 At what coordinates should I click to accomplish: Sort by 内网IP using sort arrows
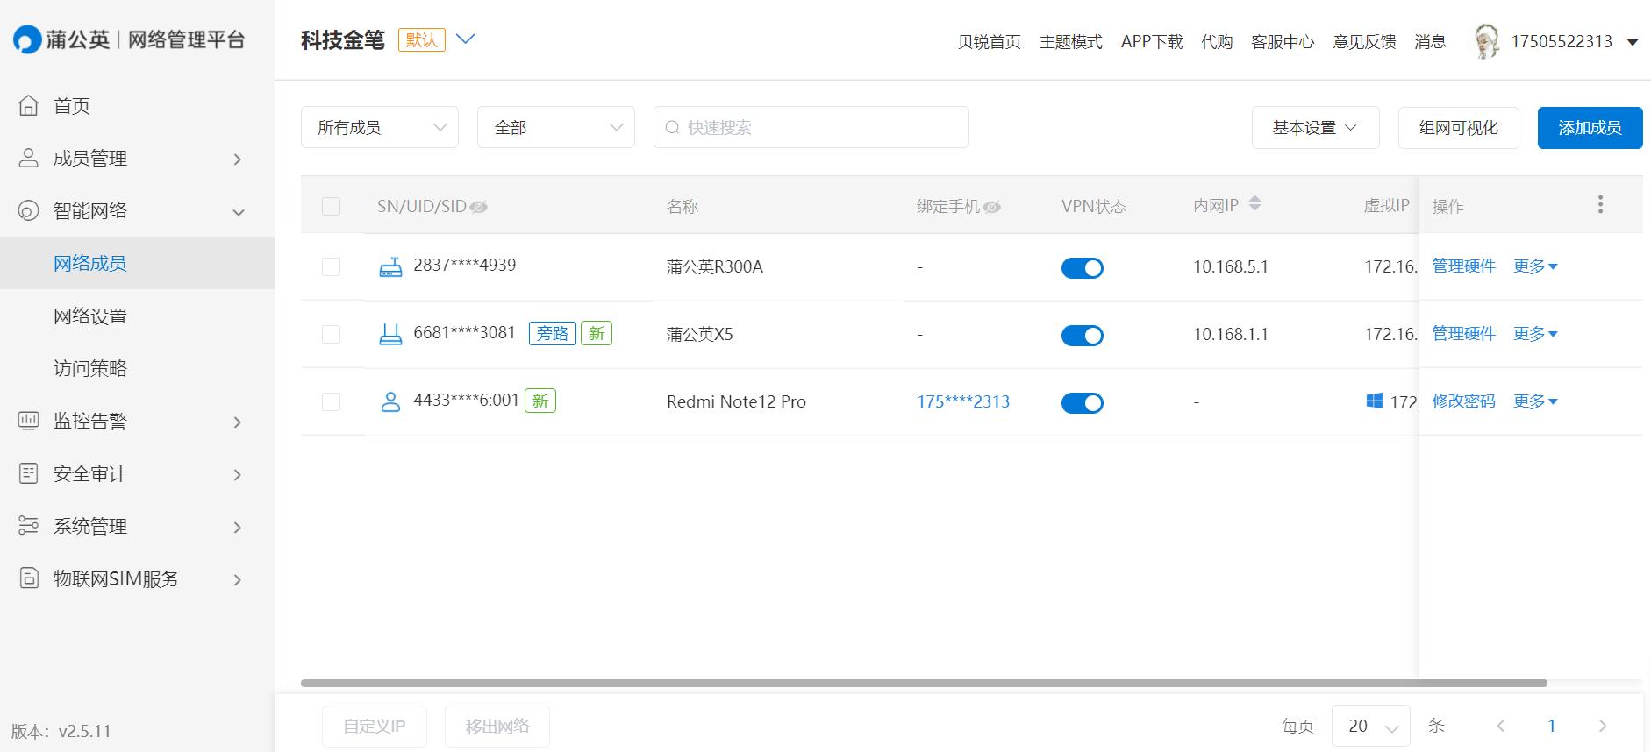tap(1254, 203)
